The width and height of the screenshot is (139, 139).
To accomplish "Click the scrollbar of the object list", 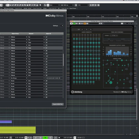I will click(x=63, y=60).
